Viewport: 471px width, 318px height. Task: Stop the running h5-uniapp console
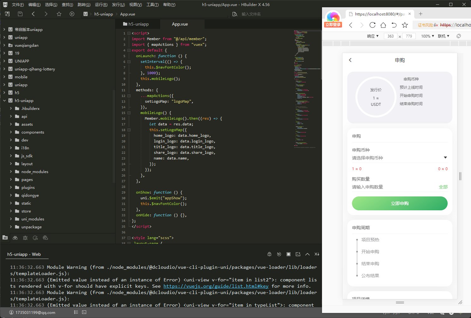289,254
